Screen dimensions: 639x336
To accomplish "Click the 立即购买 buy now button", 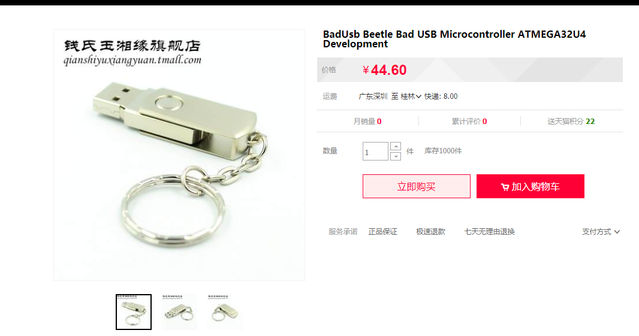I will (x=416, y=186).
